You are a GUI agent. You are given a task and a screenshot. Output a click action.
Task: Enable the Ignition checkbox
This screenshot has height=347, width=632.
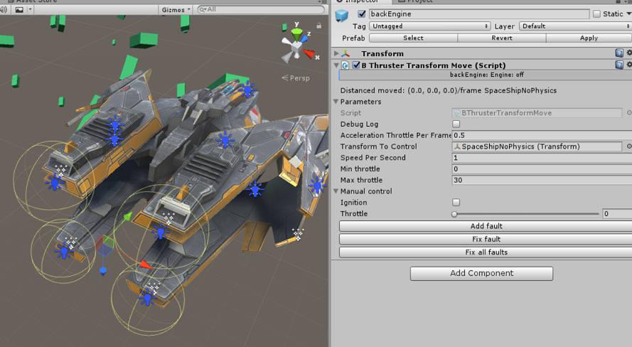coord(456,203)
